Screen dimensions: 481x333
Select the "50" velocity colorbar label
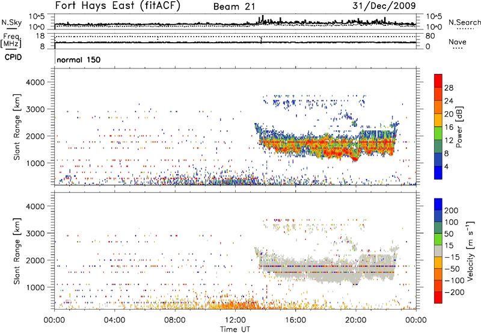point(449,234)
